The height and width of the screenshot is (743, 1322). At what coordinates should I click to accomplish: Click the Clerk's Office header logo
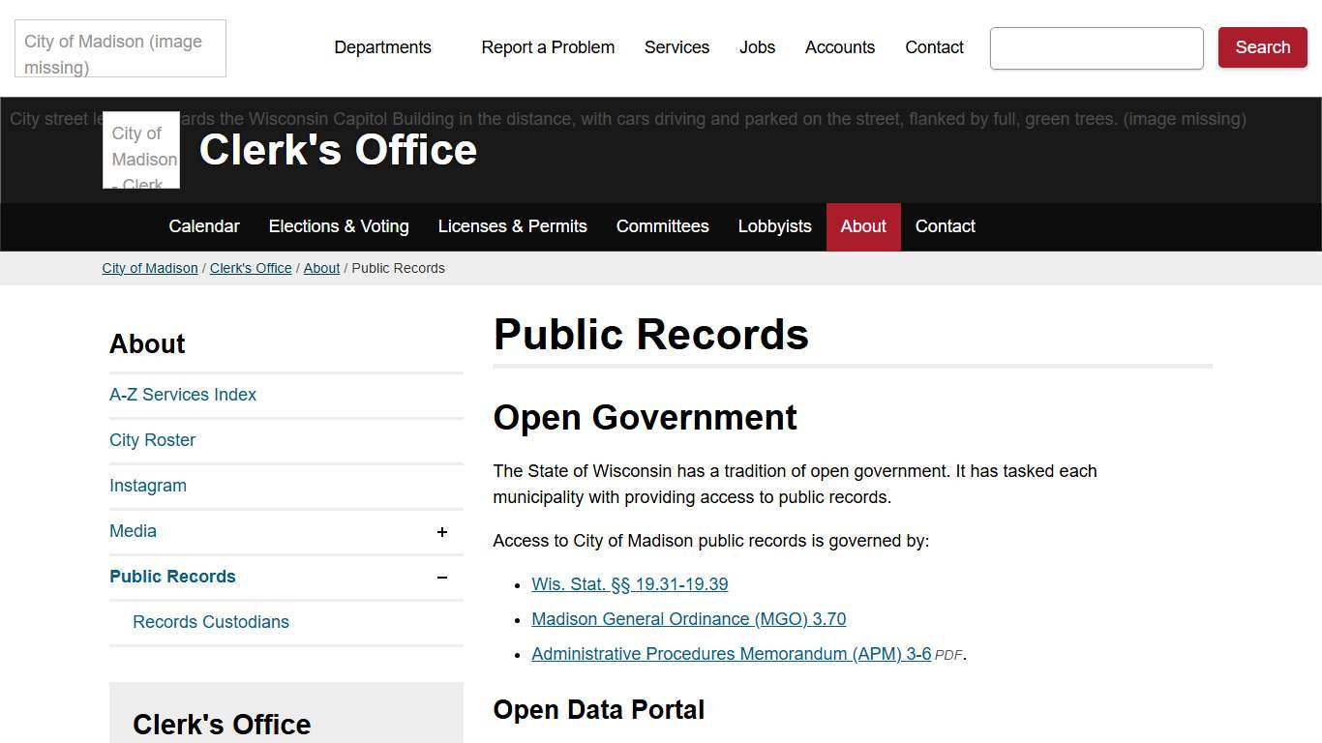141,150
